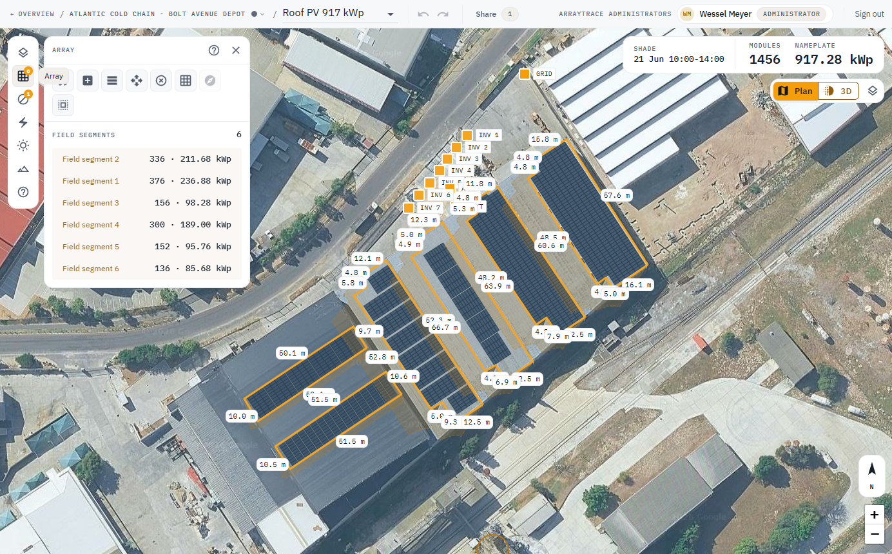Click the help icon at the sidebar bottom
The height and width of the screenshot is (554, 892).
[x=23, y=192]
